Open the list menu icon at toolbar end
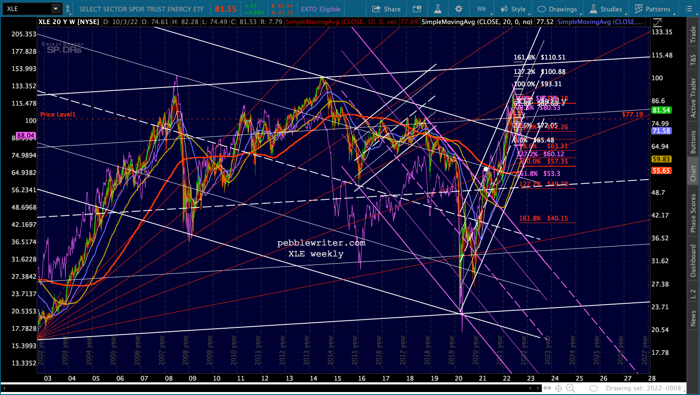The height and width of the screenshot is (395, 700). (x=689, y=9)
